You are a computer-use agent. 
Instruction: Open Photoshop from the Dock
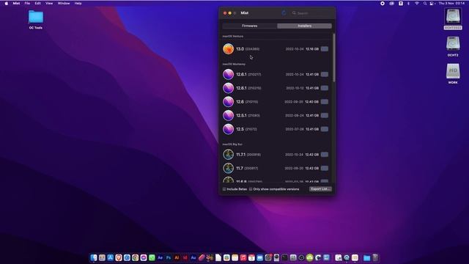[x=169, y=257]
